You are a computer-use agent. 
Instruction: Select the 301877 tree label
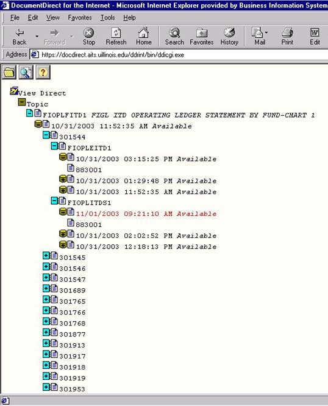pyautogui.click(x=72, y=334)
